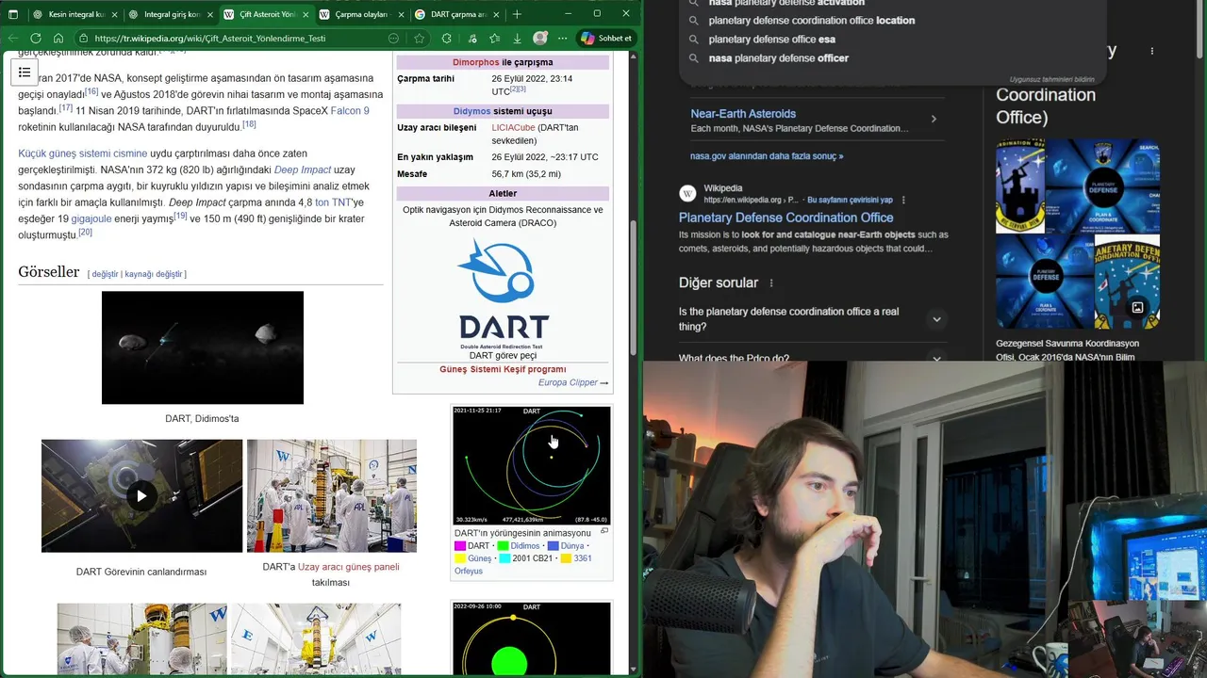The image size is (1207, 678).
Task: Open knowledge panel three-dot menu
Action: (x=1151, y=51)
